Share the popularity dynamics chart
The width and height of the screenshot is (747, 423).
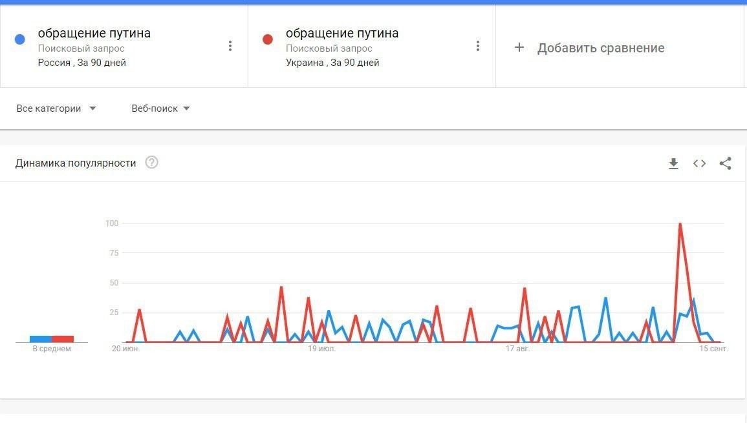coord(725,163)
